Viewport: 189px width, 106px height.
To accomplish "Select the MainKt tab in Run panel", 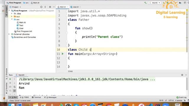I will [x=21, y=75].
